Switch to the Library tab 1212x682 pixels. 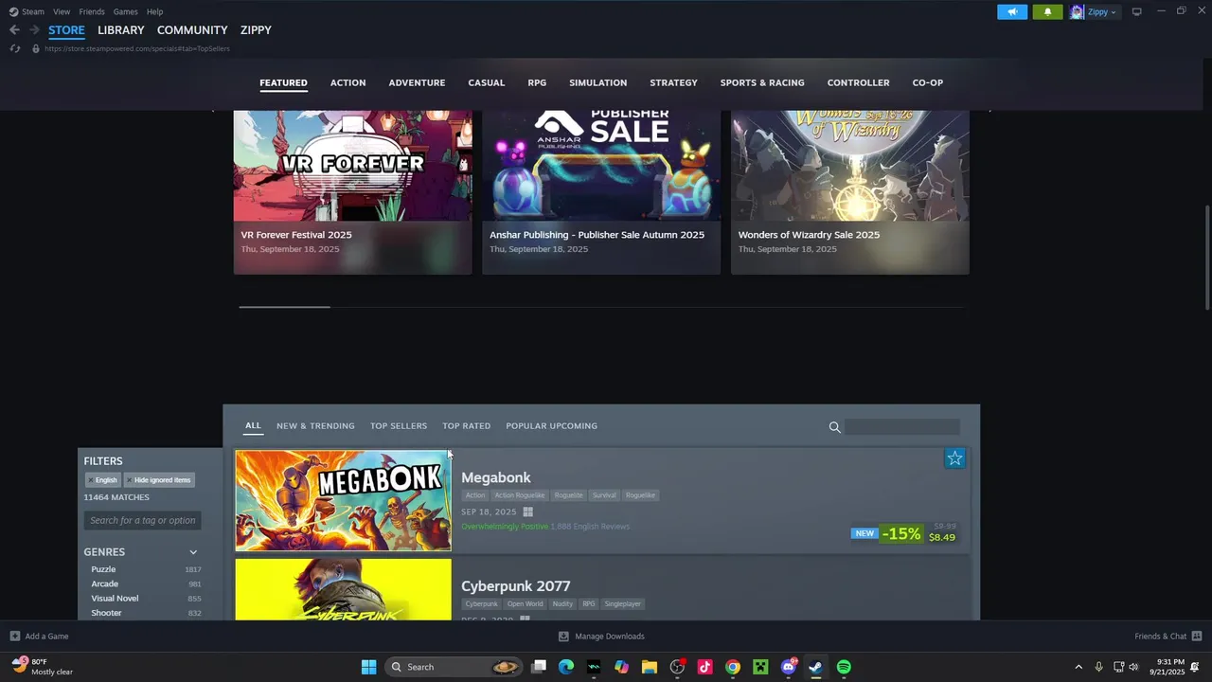coord(121,30)
